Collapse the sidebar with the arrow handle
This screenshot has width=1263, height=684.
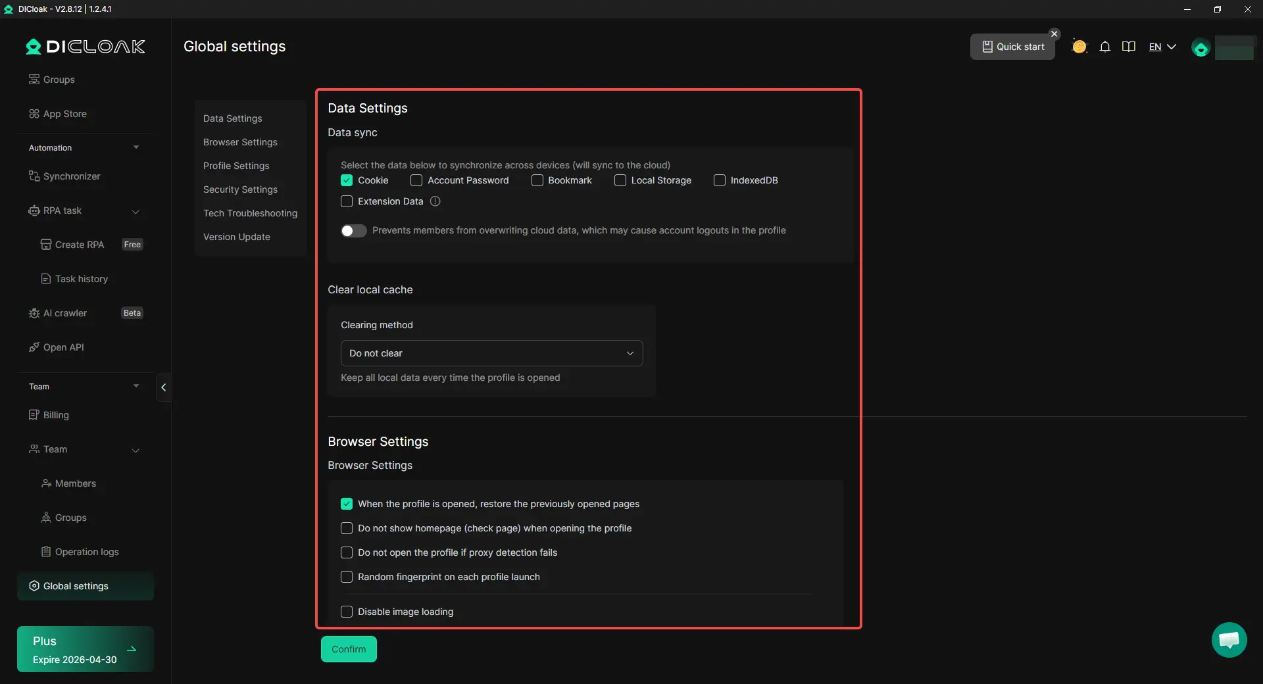[x=164, y=387]
